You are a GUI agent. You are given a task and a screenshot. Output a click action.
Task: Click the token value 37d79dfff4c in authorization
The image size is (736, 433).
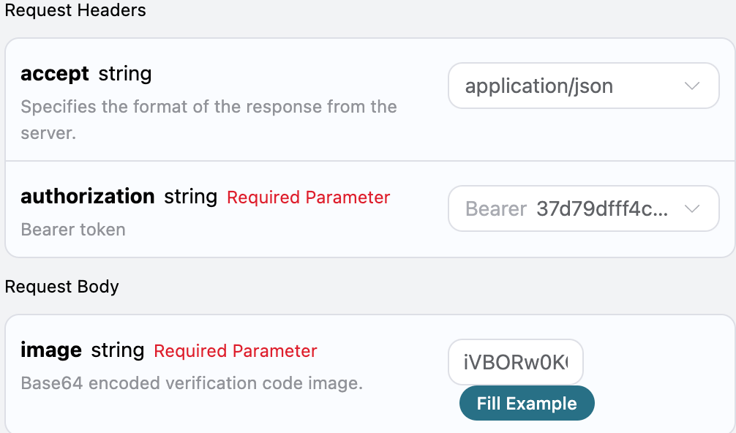[x=601, y=209]
